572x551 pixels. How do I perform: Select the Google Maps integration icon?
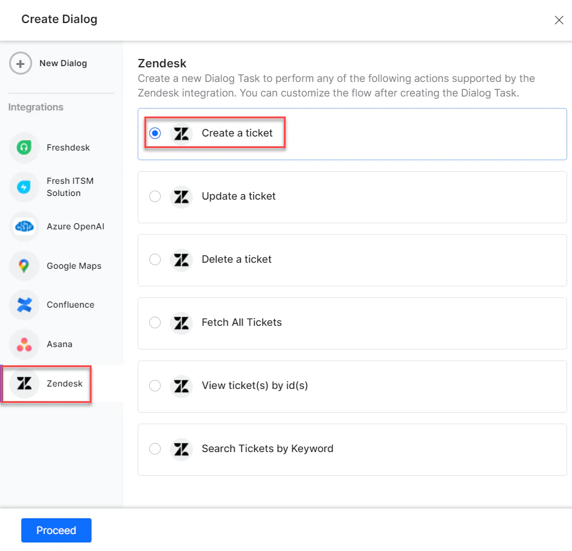tap(23, 266)
